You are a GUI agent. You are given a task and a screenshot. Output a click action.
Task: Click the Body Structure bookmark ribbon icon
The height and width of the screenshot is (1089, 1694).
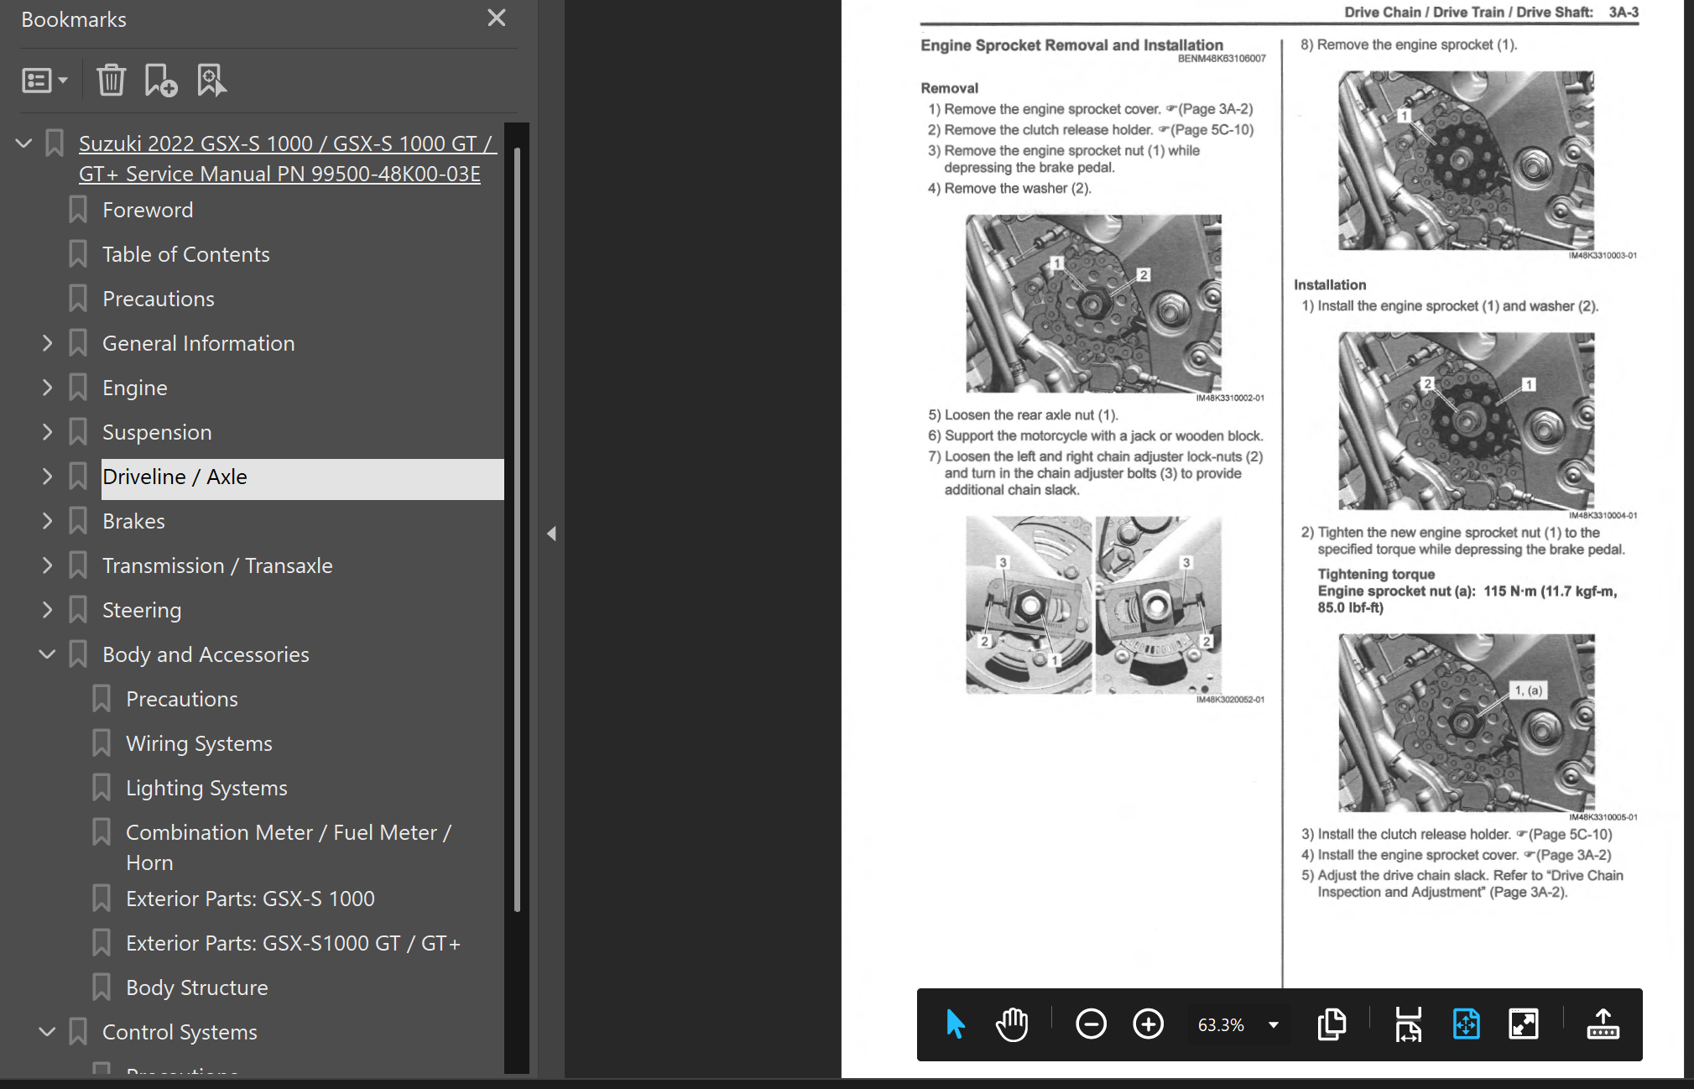point(102,987)
